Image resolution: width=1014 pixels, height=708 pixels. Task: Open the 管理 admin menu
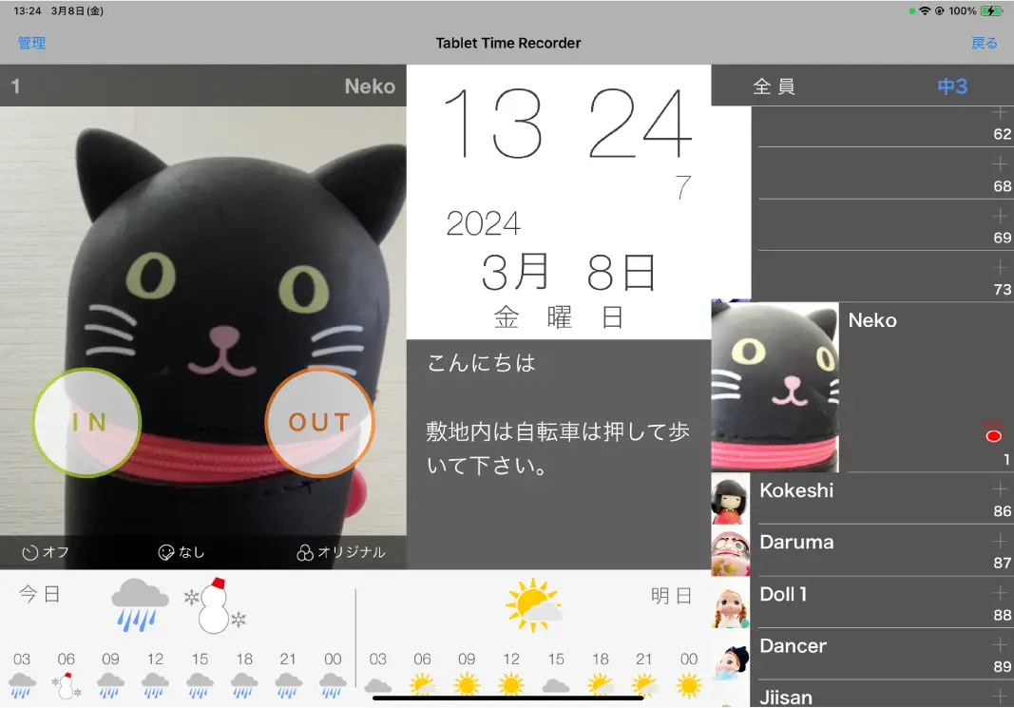[x=31, y=43]
